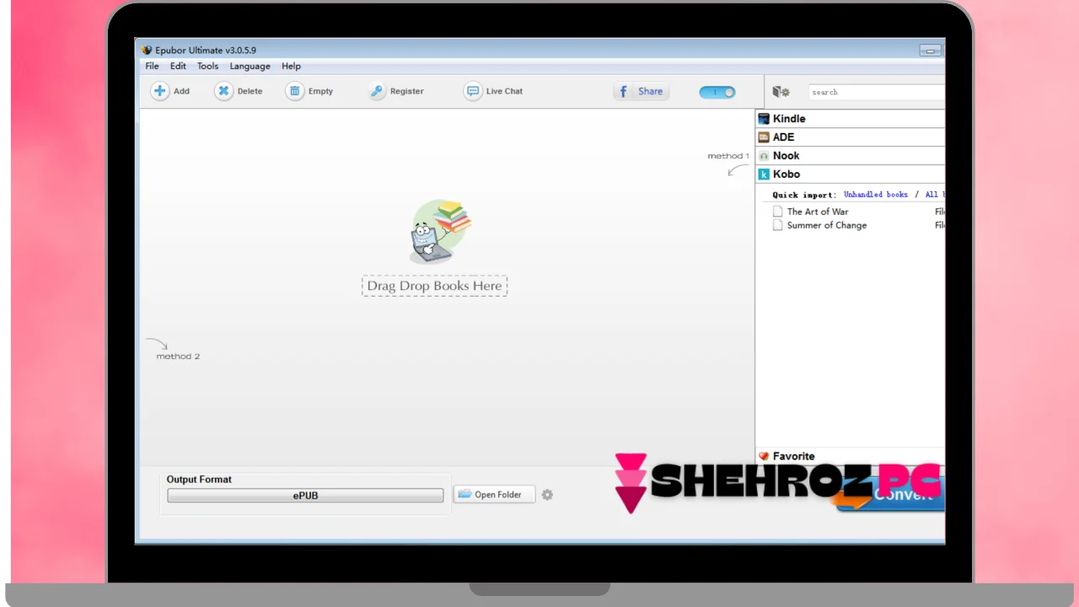This screenshot has width=1079, height=607.
Task: Click Summer of Change file icon
Action: (778, 225)
